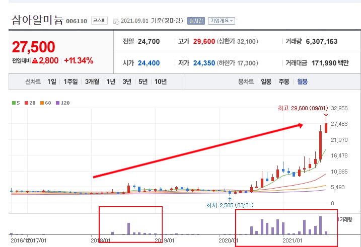This screenshot has width=361, height=247.
Task: Select the 10년 line chart tab
Action: 161,81
